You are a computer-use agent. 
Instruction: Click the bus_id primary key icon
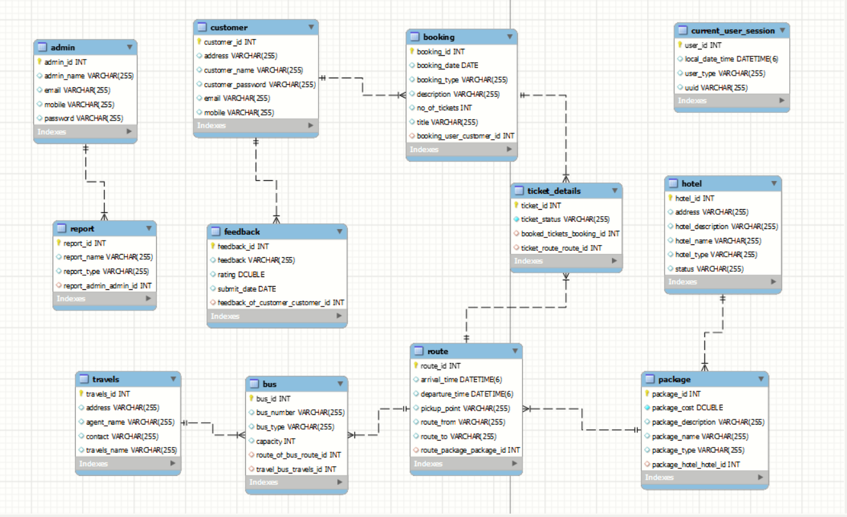tap(251, 398)
